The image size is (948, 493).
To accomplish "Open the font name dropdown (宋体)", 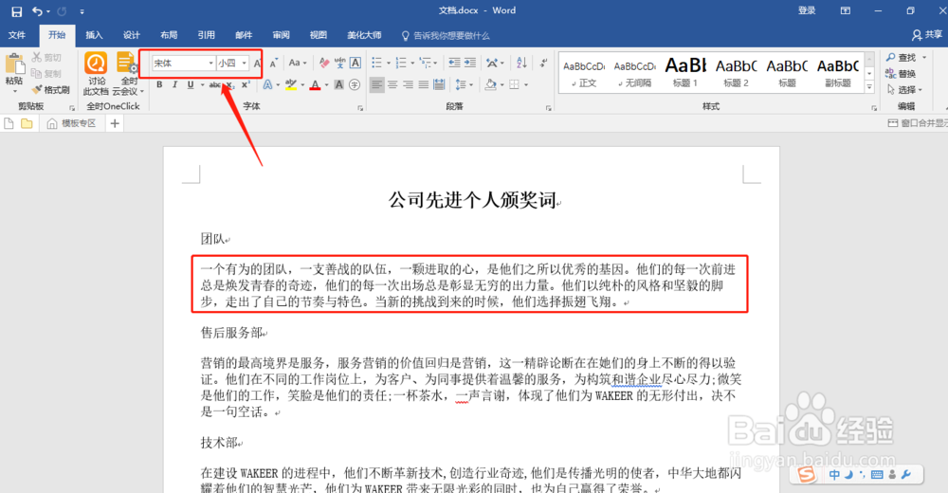I will click(211, 63).
